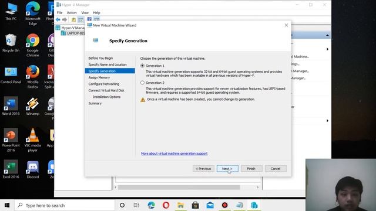The height and width of the screenshot is (211, 376).
Task: Open View menu in Hyper-V Manager
Action: 85,13
